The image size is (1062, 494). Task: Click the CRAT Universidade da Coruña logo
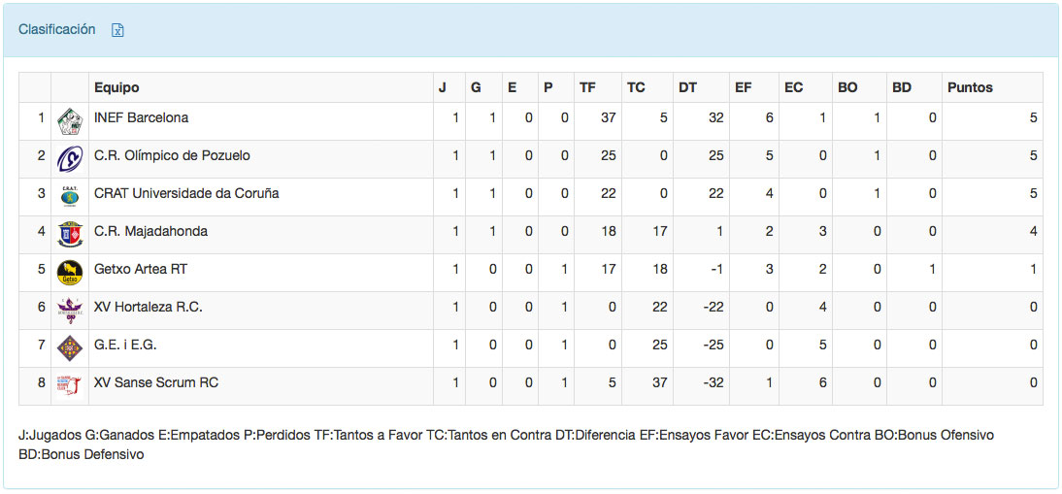pyautogui.click(x=70, y=196)
